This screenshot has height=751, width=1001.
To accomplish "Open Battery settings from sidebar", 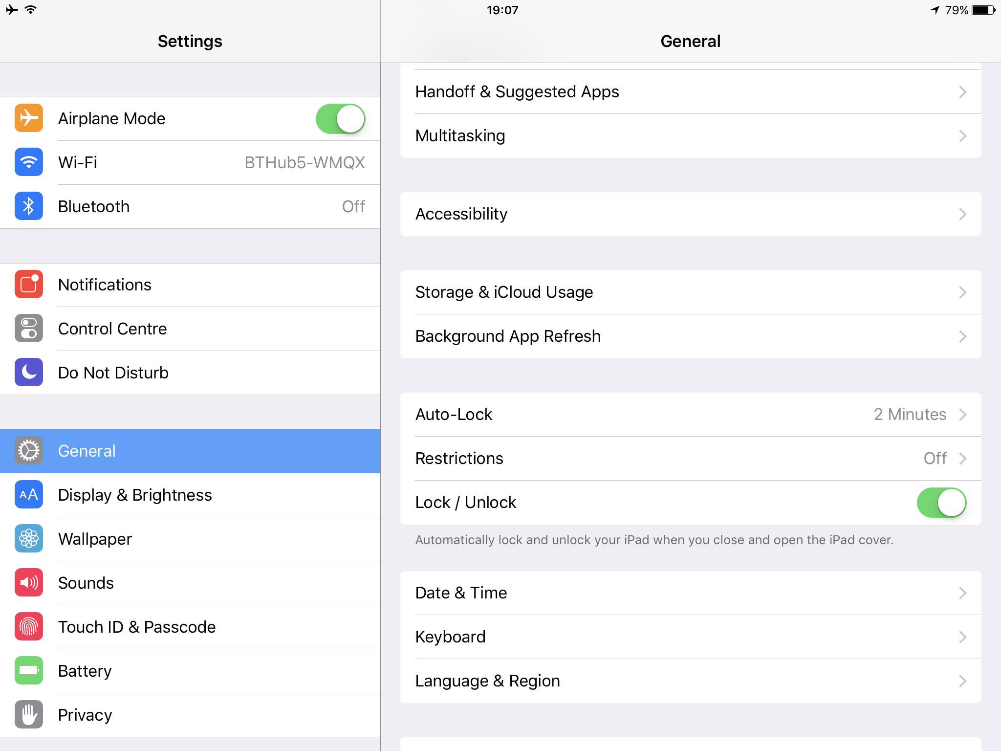I will (x=190, y=671).
